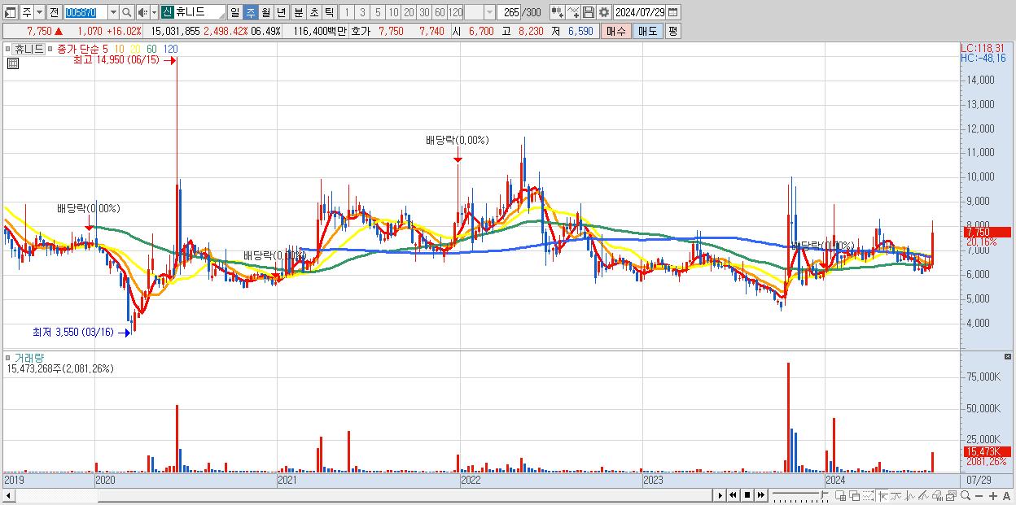The height and width of the screenshot is (505, 1016).
Task: Click the scrollbar right arrow at bottom
Action: pos(720,495)
